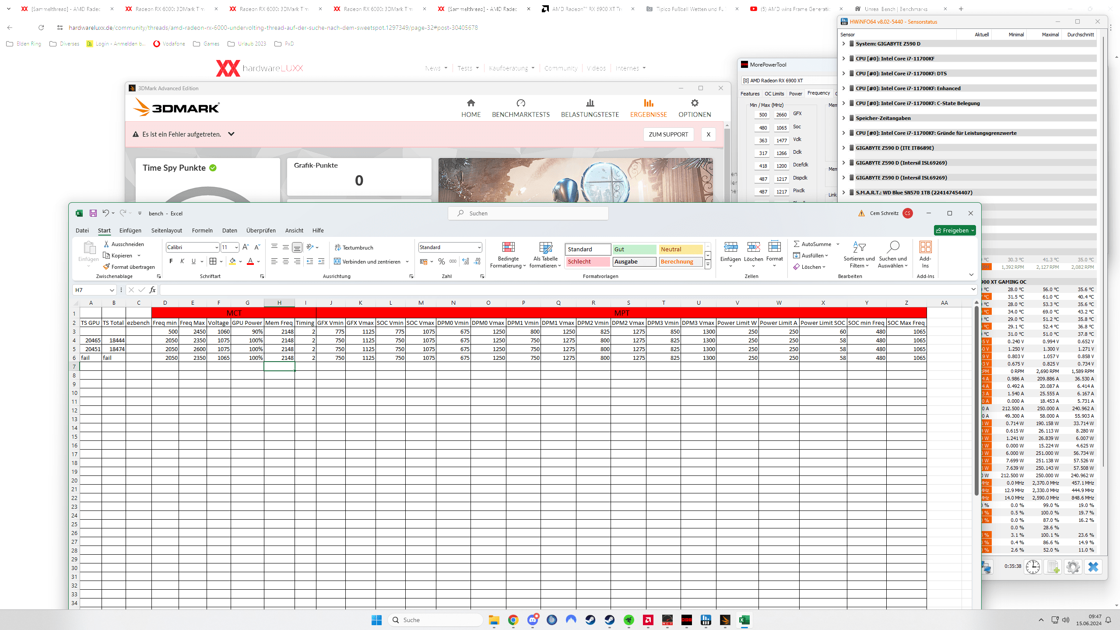Switch to the Ansicht ribbon tab
The height and width of the screenshot is (630, 1120).
pos(294,230)
